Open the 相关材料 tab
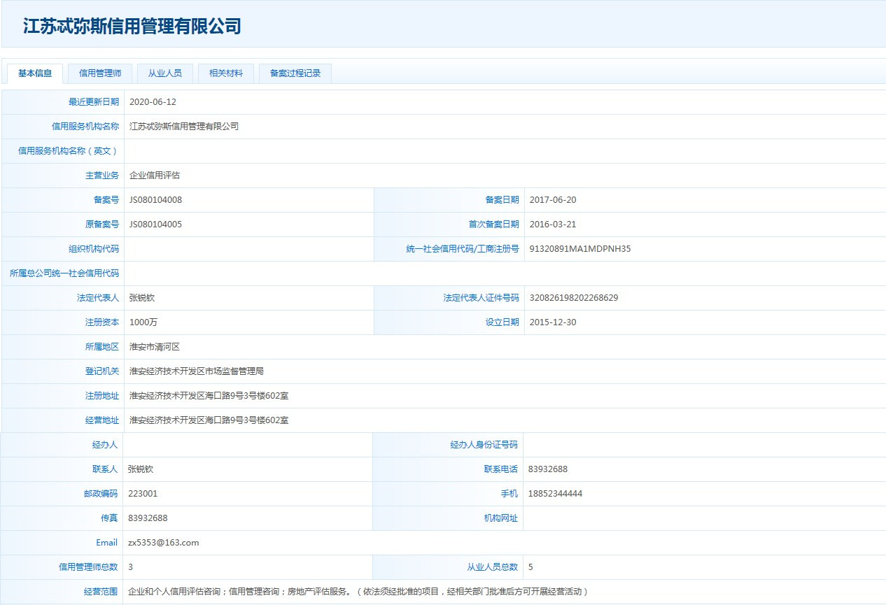 tap(226, 73)
